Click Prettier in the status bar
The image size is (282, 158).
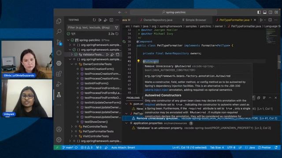[264, 147]
